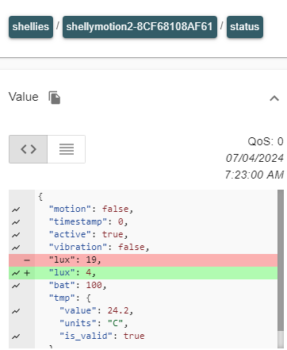Select the shellymotion2-8CF68108AF61 breadcrumb
The width and height of the screenshot is (287, 350).
140,27
